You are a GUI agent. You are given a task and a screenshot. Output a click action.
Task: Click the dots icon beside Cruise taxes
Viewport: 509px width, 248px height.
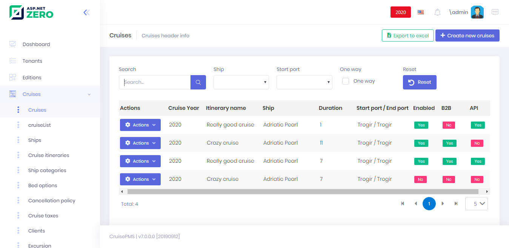[x=18, y=216]
